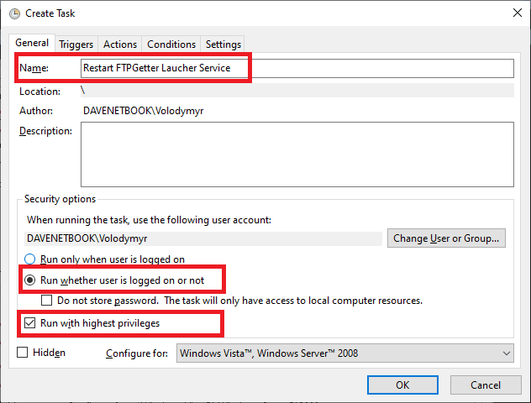This screenshot has width=531, height=403.
Task: Open the Configure for dropdown
Action: coord(344,353)
